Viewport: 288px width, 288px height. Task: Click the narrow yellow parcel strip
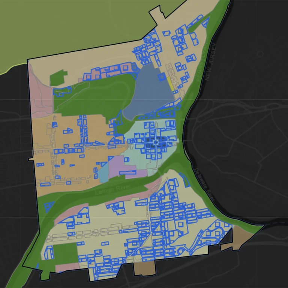[x=170, y=84]
